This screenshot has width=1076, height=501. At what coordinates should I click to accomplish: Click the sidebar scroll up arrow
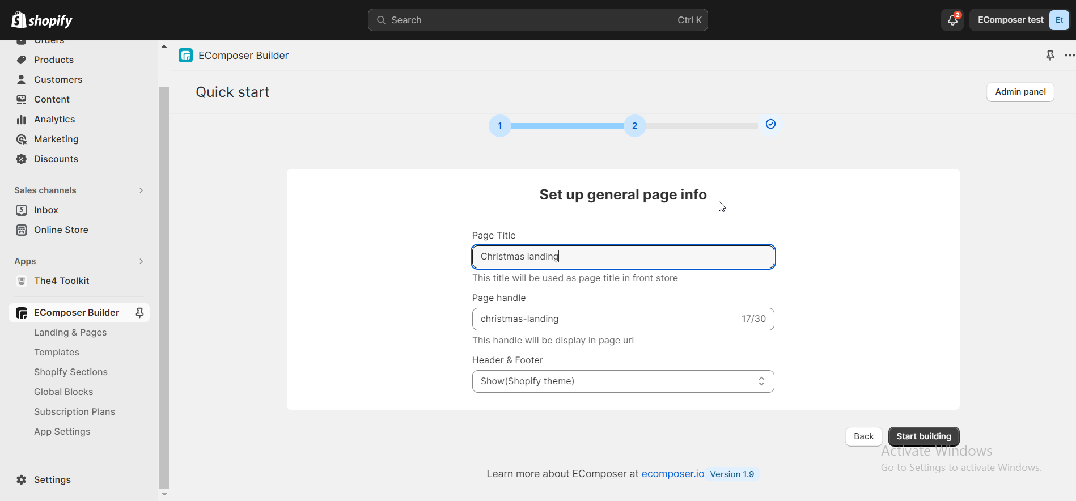[x=164, y=46]
